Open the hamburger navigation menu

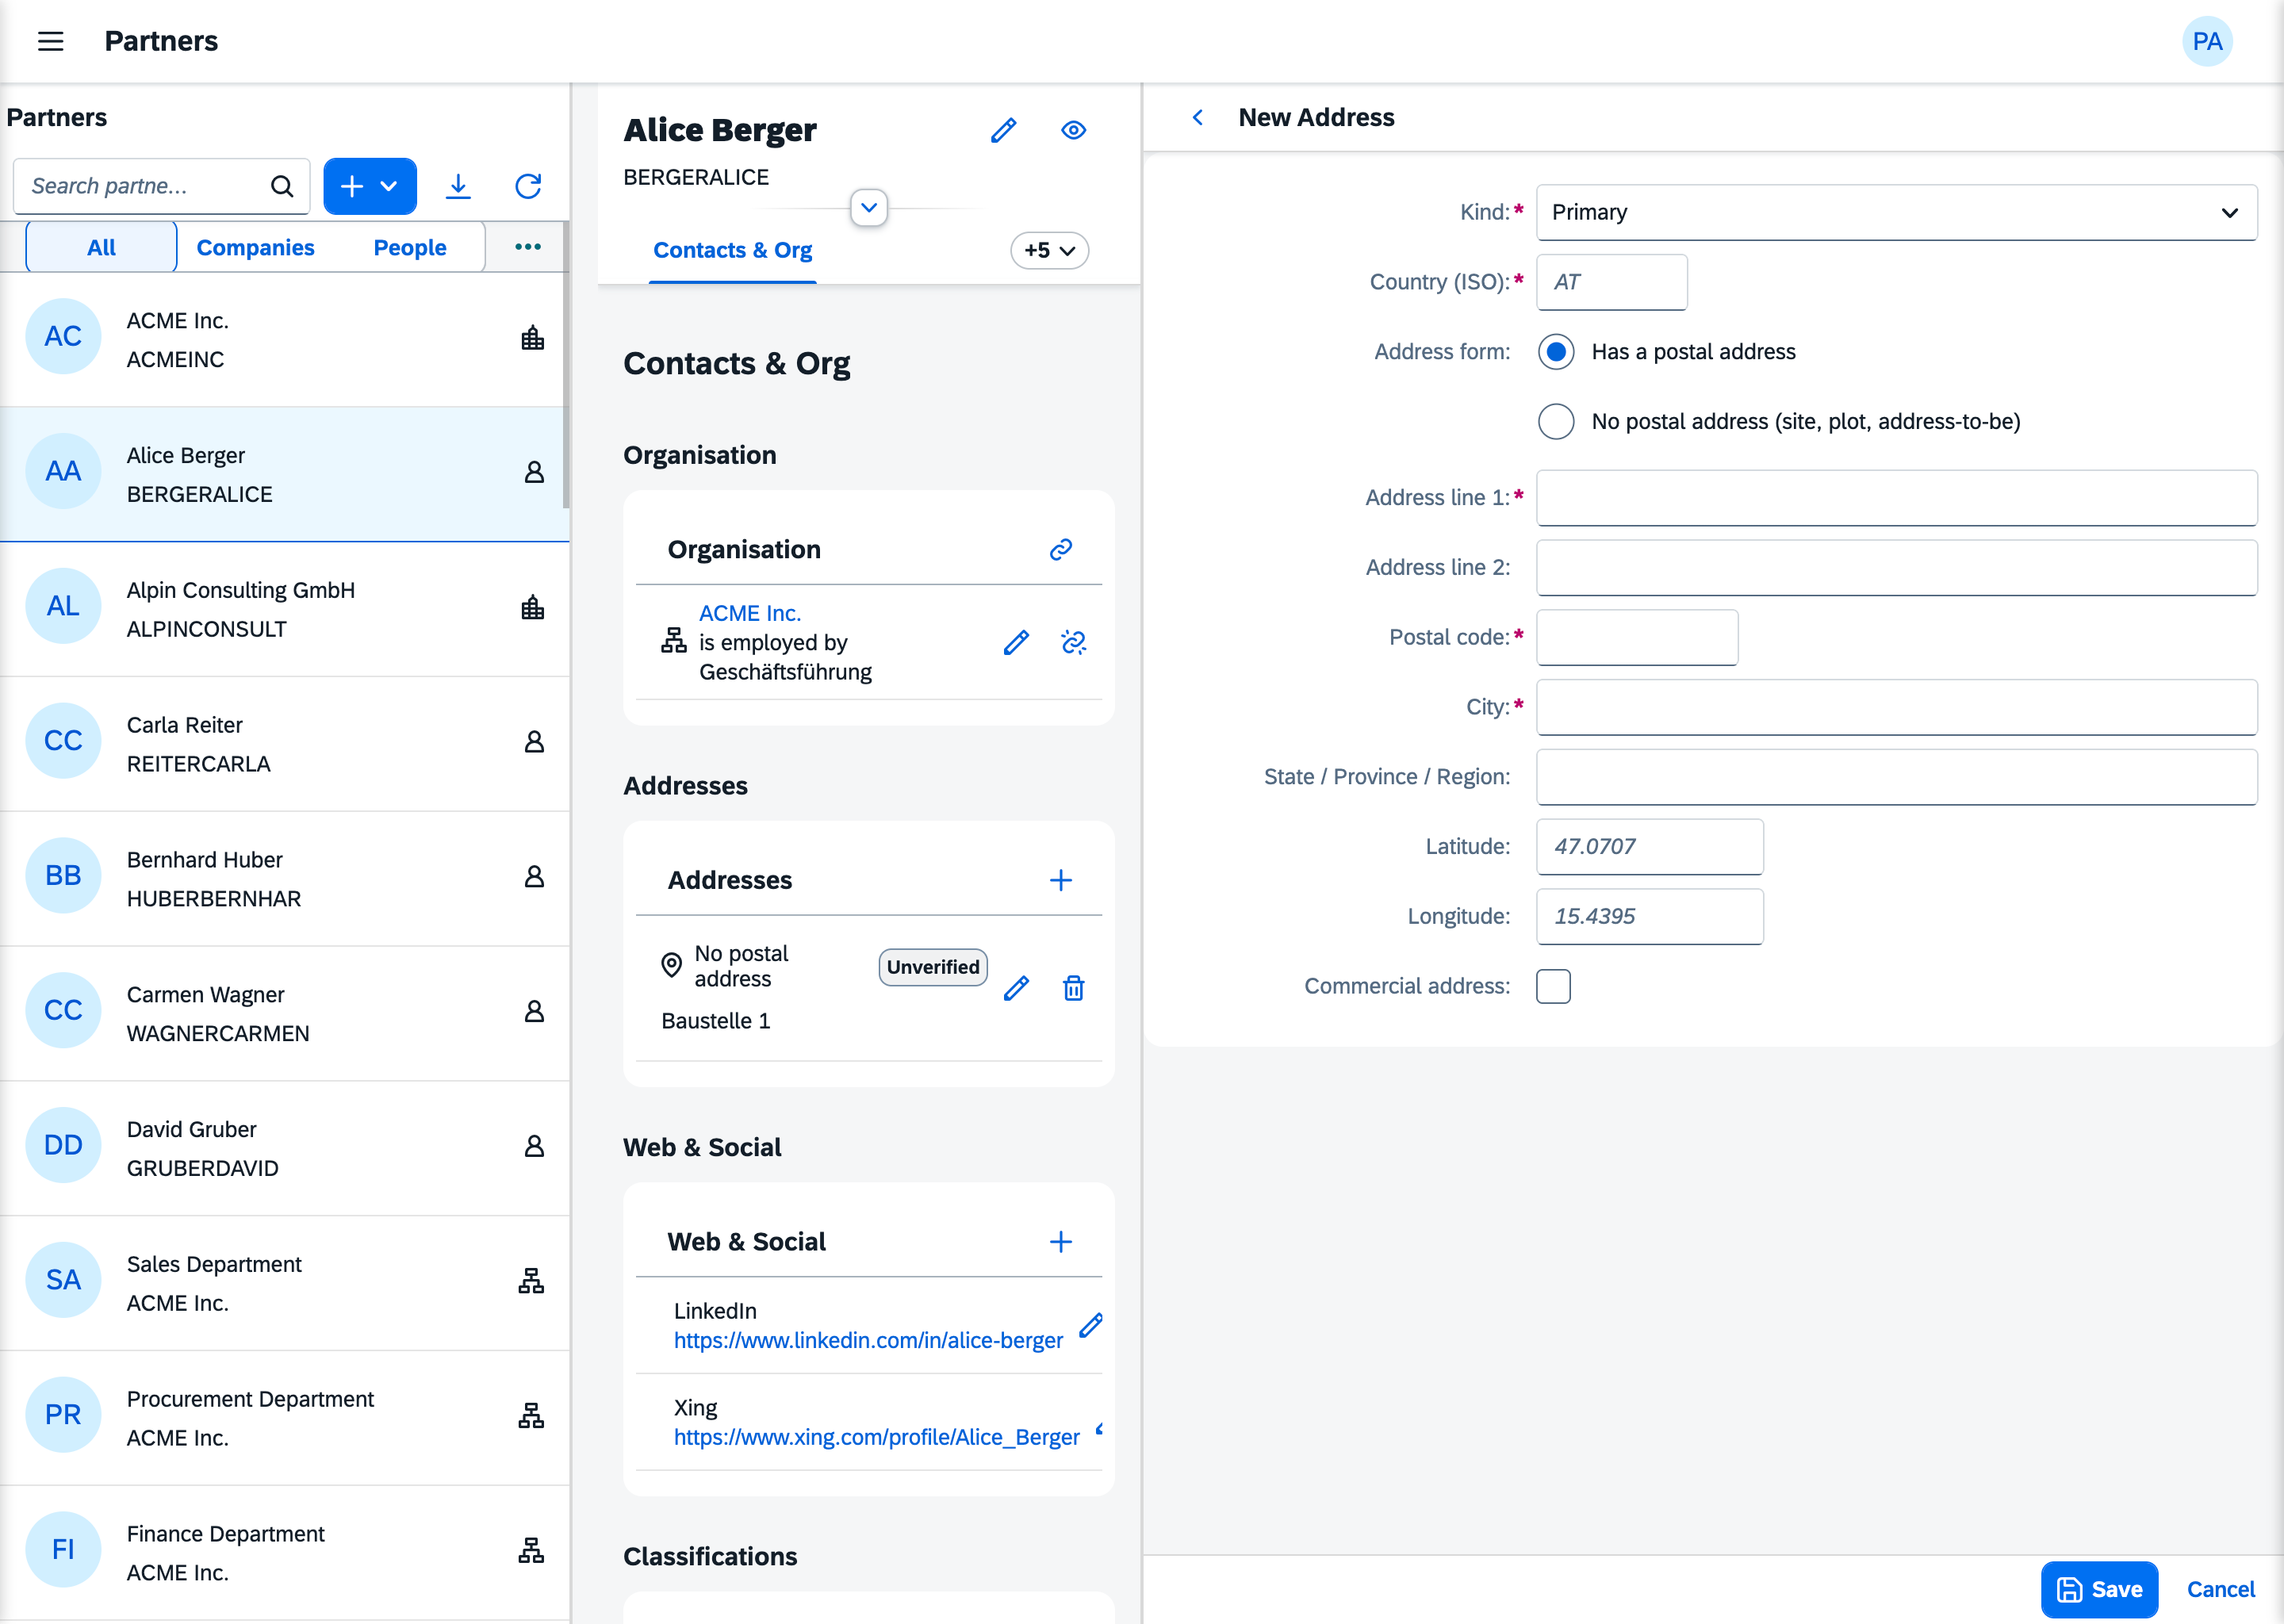pos(50,41)
